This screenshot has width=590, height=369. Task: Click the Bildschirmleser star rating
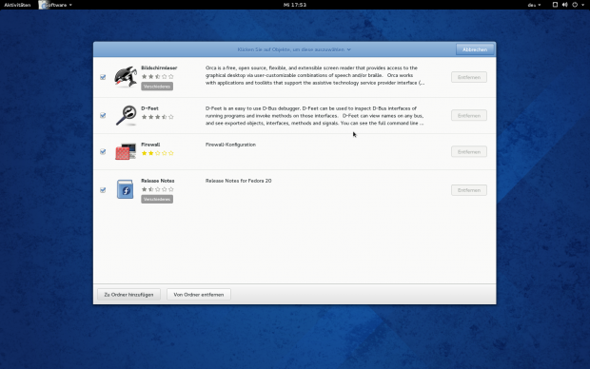click(158, 76)
